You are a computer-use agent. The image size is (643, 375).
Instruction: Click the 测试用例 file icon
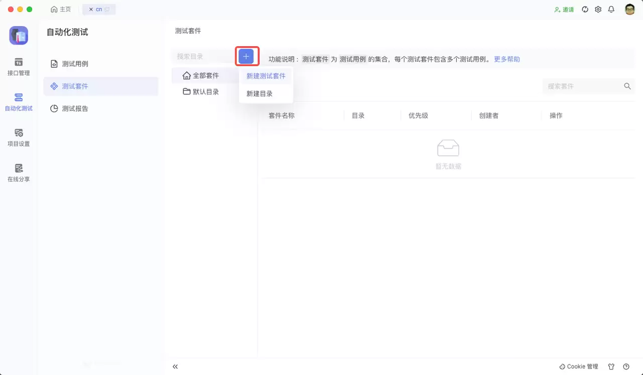(54, 64)
